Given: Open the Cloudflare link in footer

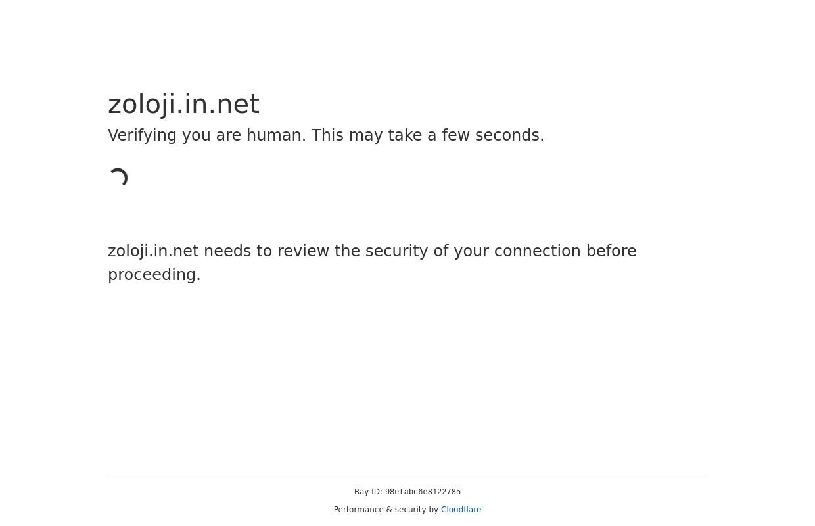Looking at the screenshot, I should click(x=461, y=510).
